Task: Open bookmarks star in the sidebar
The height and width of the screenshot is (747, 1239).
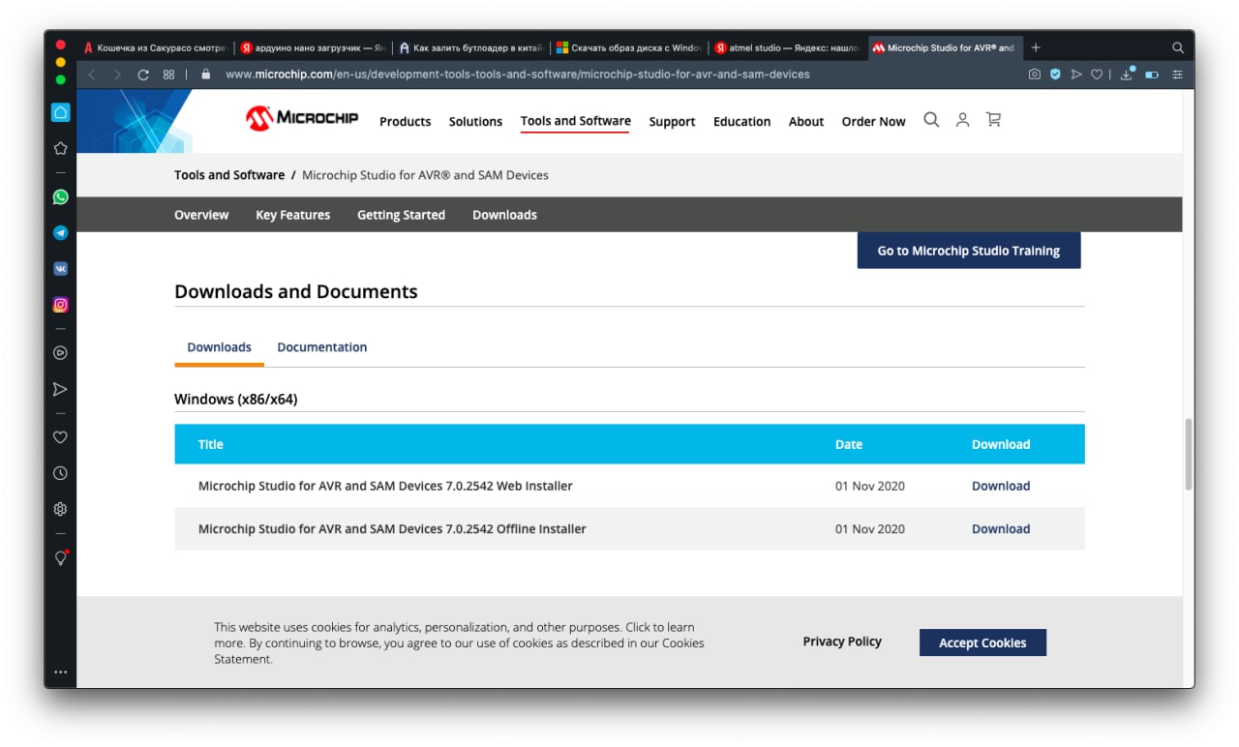Action: (x=60, y=148)
